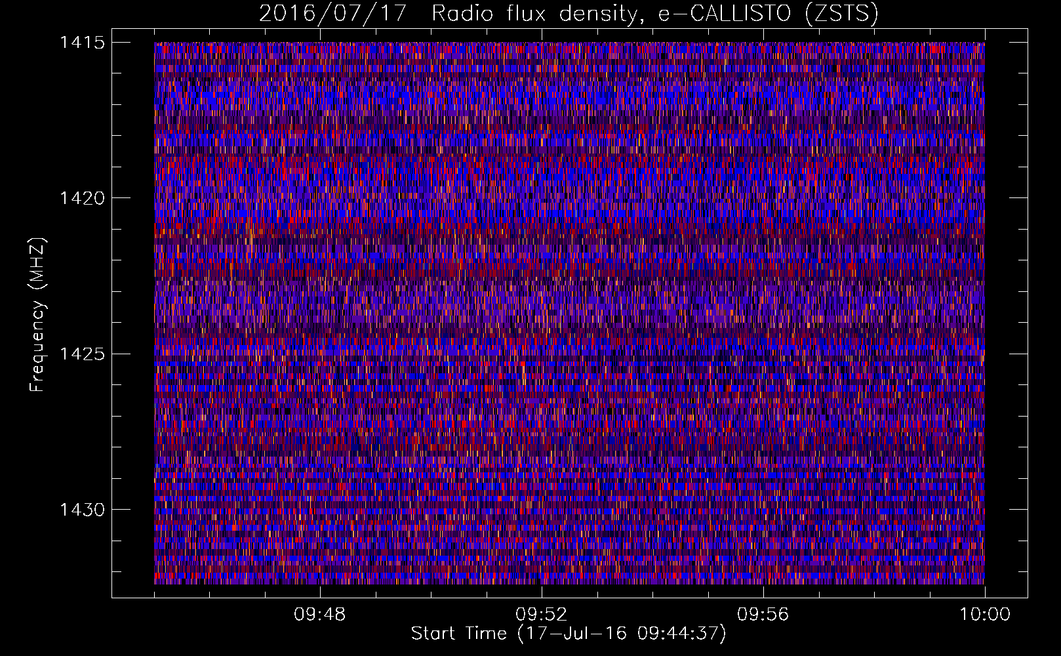This screenshot has height=656, width=1061.
Task: Click the 10:00 time tick label
Action: point(985,615)
